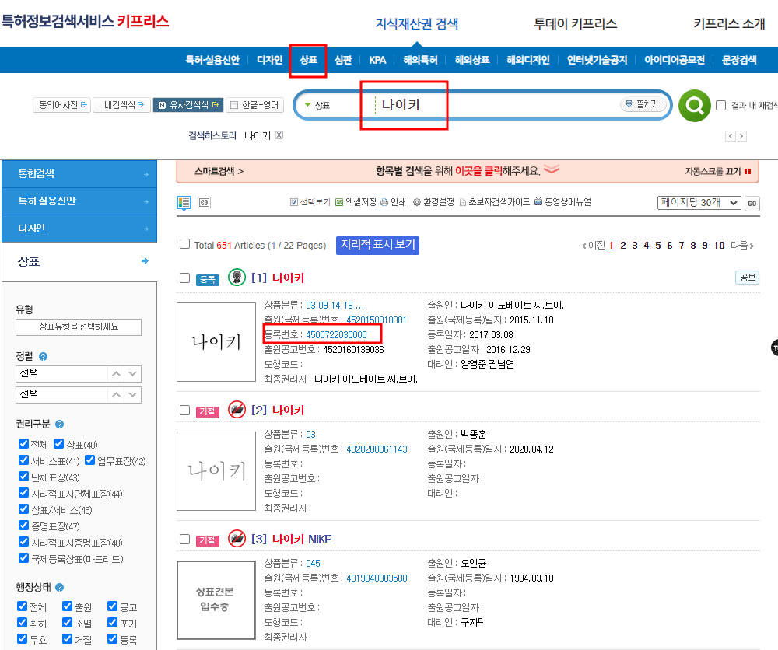Image resolution: width=778 pixels, height=650 pixels.
Task: Toggle 선택보기 checkbox
Action: click(x=294, y=202)
